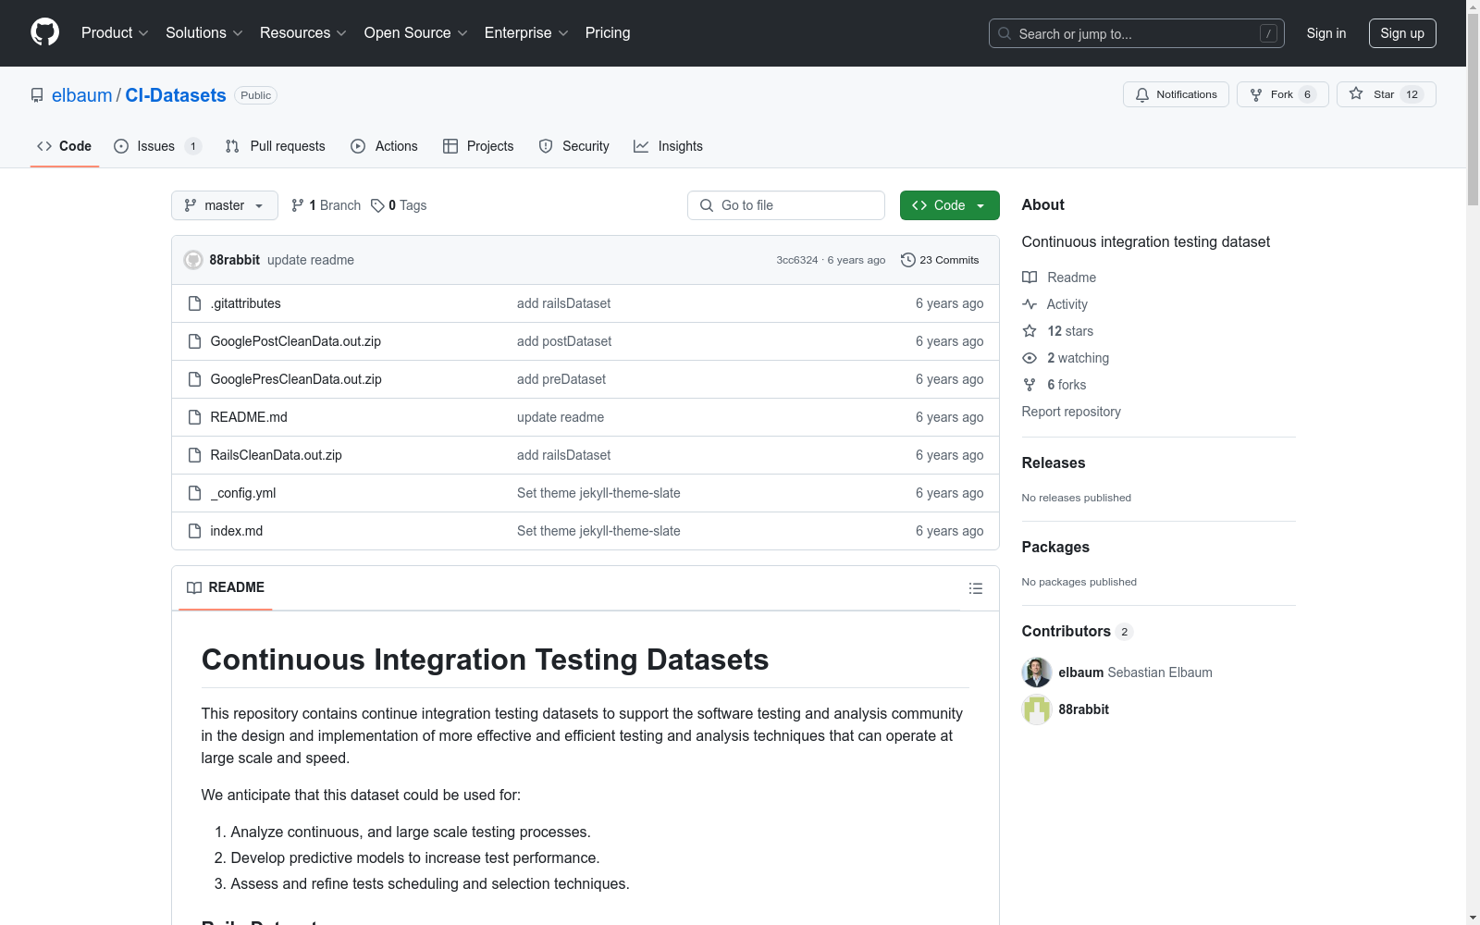Click the Search or jump to field
The image size is (1480, 925).
(1137, 33)
